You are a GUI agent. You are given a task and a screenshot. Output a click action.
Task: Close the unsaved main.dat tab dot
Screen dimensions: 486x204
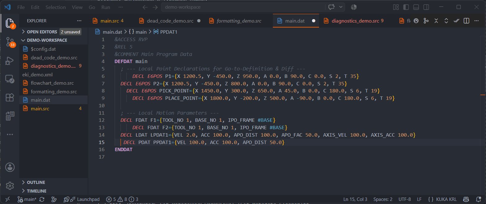[x=313, y=21]
